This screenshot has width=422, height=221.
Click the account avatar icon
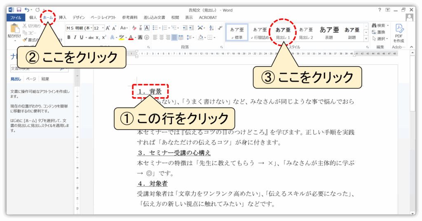[409, 17]
